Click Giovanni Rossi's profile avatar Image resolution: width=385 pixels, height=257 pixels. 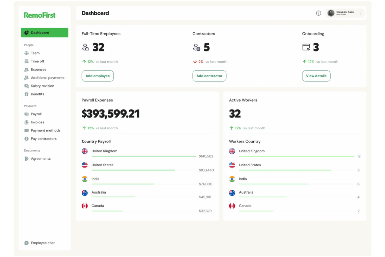click(x=331, y=13)
